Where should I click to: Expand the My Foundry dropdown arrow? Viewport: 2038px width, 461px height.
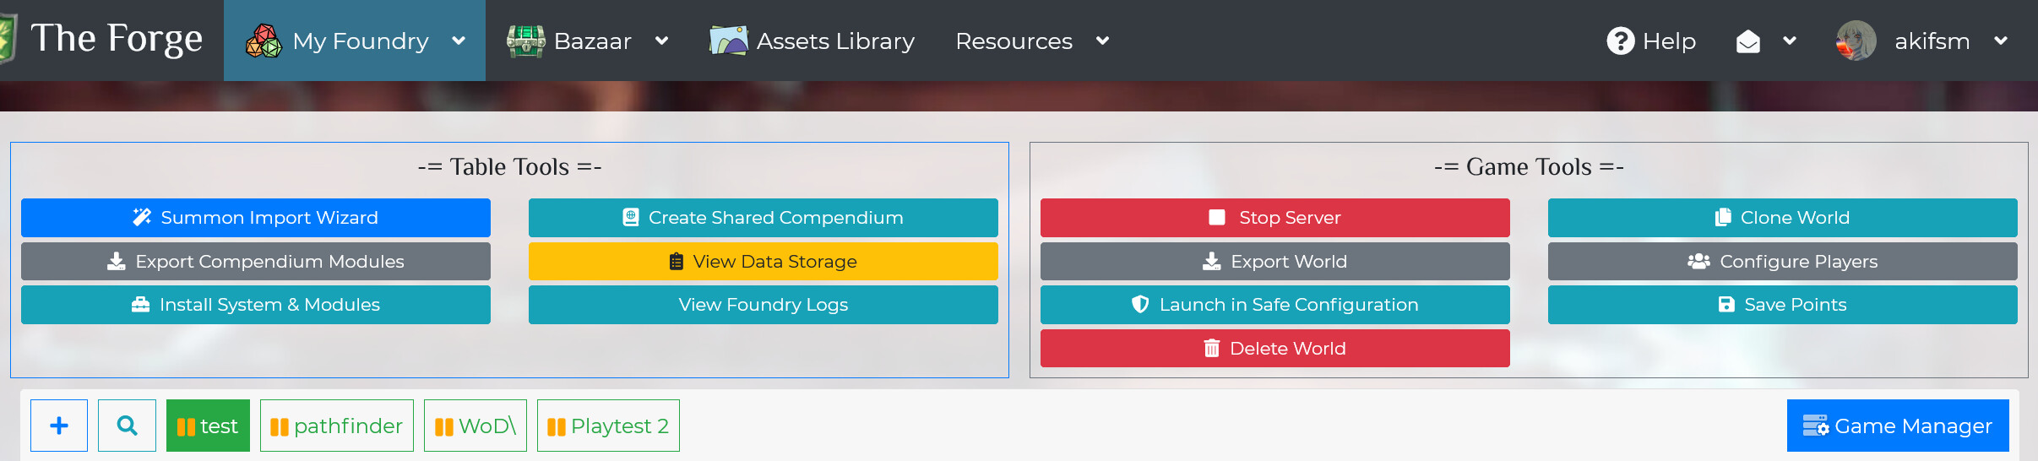459,41
